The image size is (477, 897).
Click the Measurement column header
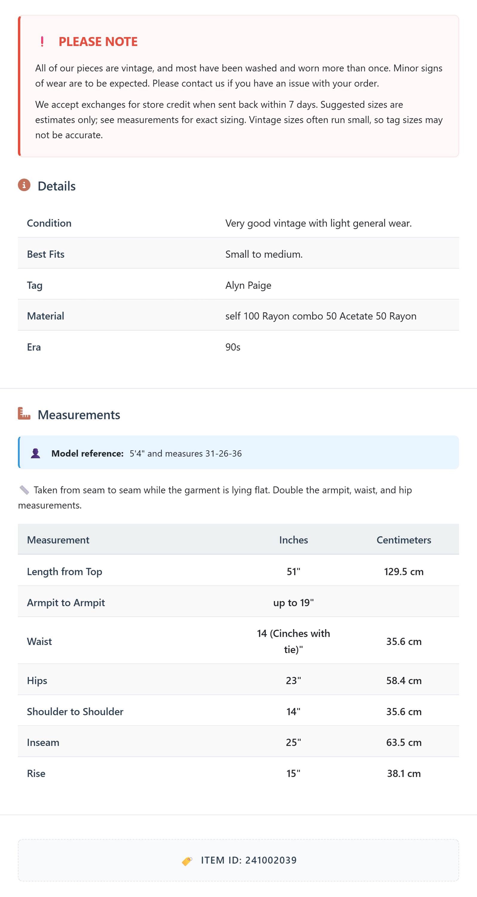(x=58, y=539)
